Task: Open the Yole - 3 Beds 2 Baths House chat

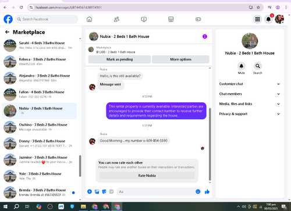Action: [x=40, y=176]
